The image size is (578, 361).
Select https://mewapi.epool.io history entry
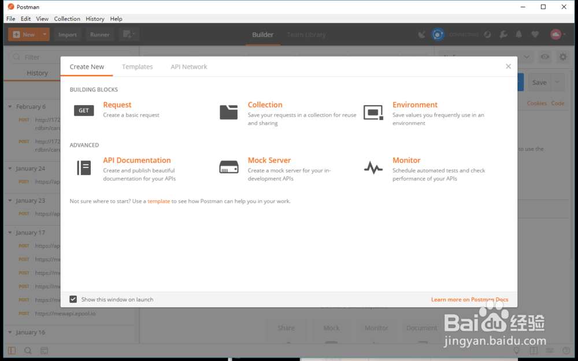point(65,314)
